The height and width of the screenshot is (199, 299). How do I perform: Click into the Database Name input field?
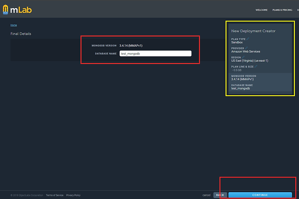[155, 53]
